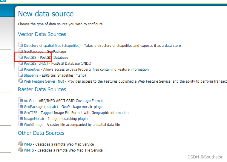Click the 'Other Data Sources' heading

pos(41,133)
